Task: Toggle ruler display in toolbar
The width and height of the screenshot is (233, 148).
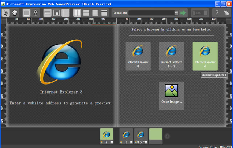Action: [48, 13]
